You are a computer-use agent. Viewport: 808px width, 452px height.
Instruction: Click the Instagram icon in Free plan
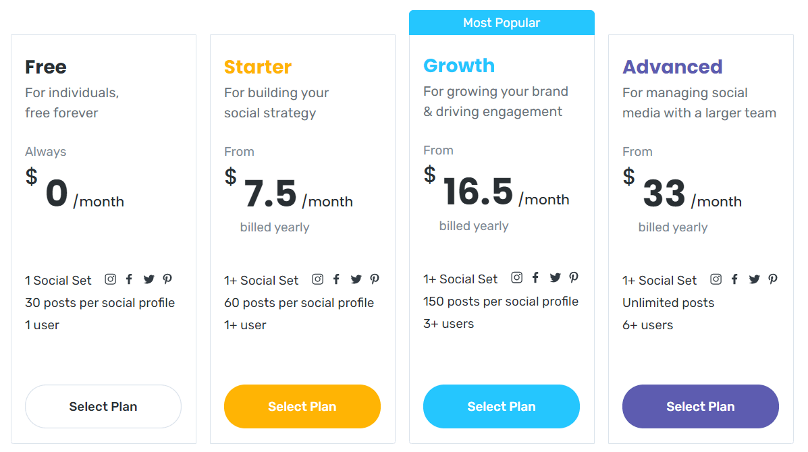point(110,279)
